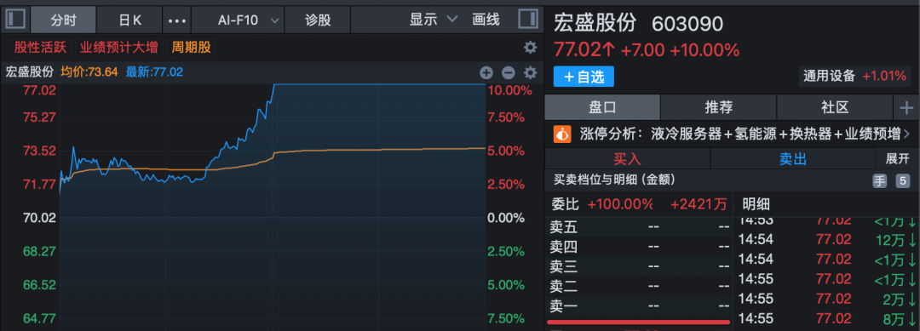Click the 明细 header
Viewport: 920px width, 331px height.
click(x=756, y=204)
